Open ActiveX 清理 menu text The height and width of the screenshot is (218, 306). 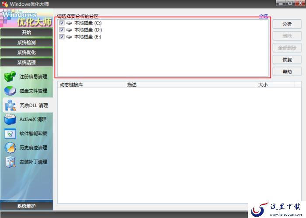[x=33, y=120]
